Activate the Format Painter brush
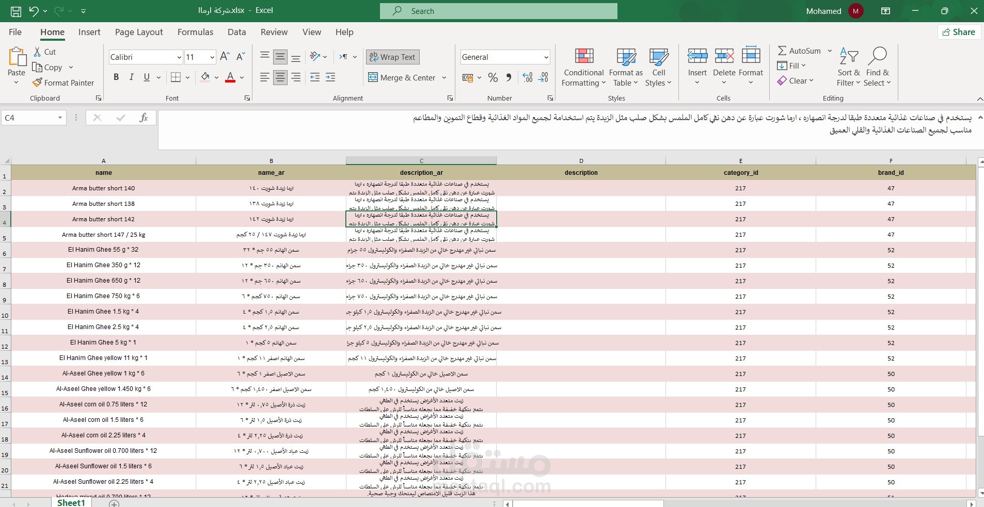Screen dimensions: 984x507 (63, 83)
